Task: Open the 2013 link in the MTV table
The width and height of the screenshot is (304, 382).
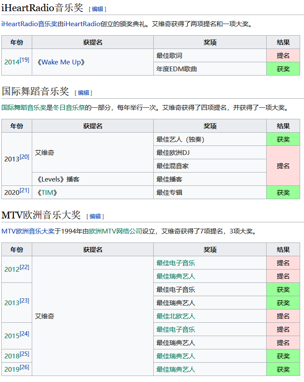Action: pyautogui.click(x=12, y=303)
